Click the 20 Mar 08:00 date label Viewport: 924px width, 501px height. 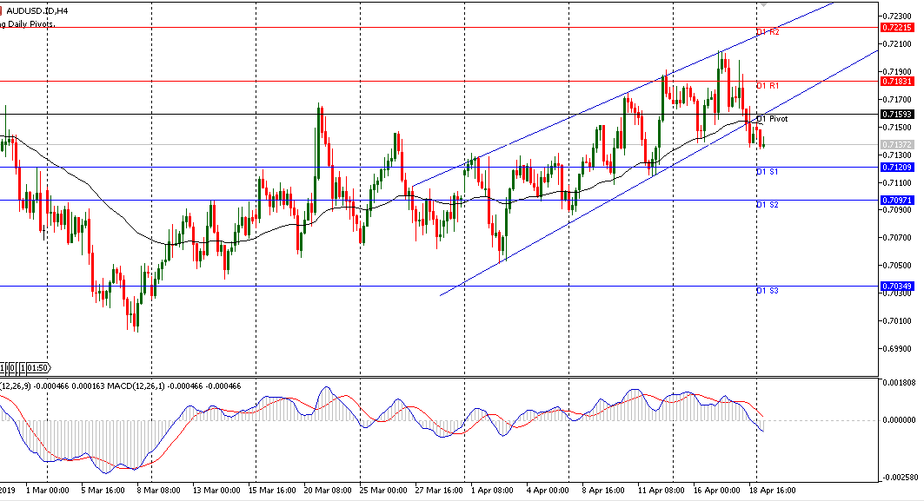[328, 490]
